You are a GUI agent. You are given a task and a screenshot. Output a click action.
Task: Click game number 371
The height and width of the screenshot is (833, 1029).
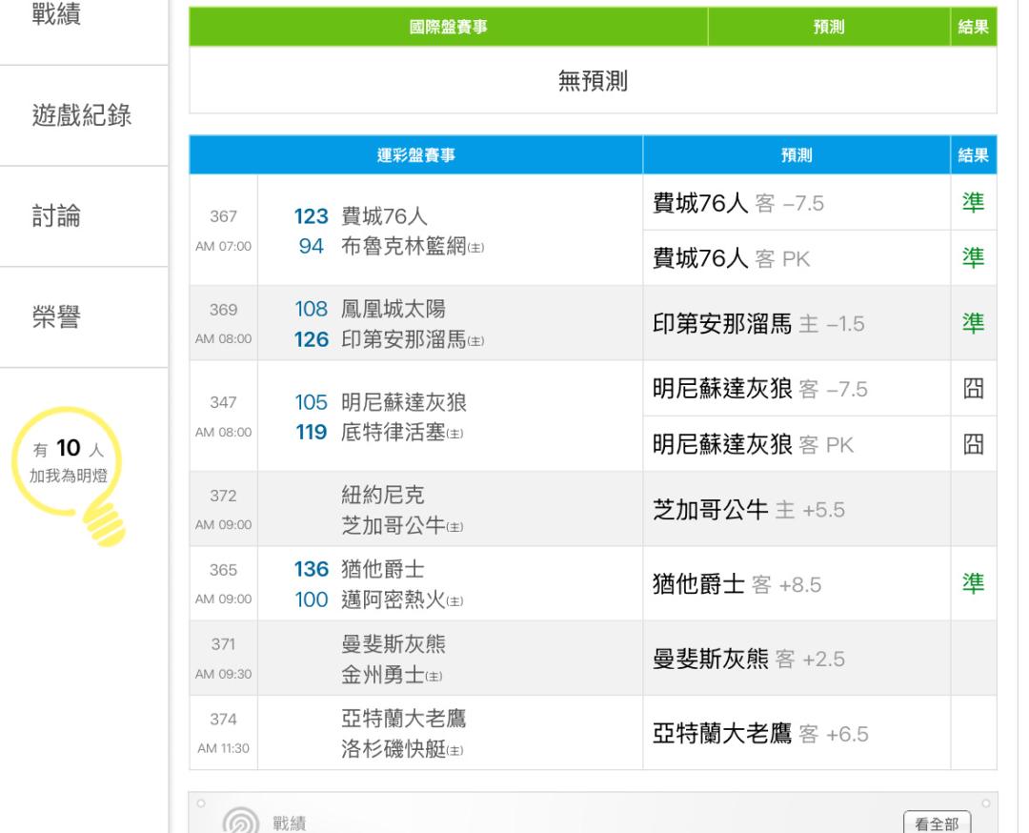pos(223,644)
